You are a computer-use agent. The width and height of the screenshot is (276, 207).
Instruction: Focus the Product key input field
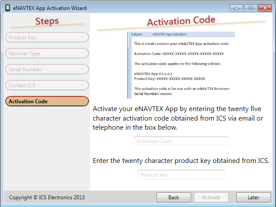click(x=181, y=175)
